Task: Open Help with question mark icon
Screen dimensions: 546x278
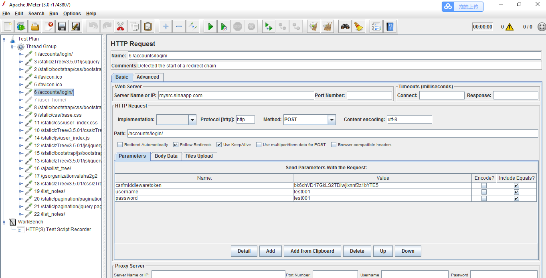Action: (x=390, y=27)
